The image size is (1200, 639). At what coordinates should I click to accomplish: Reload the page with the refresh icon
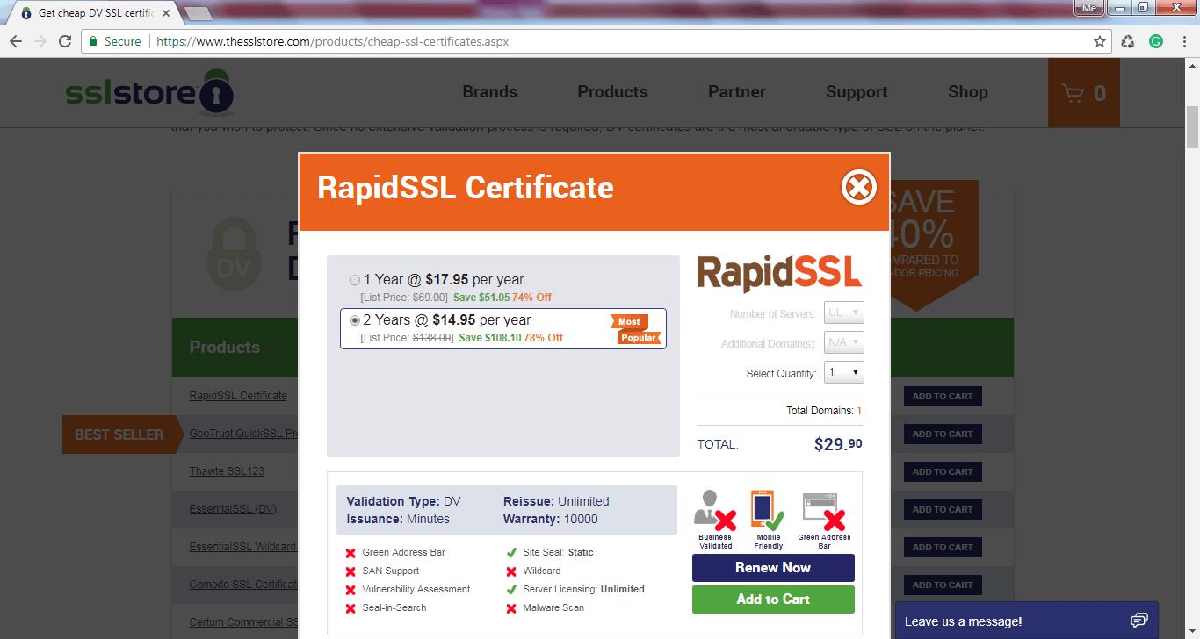pyautogui.click(x=65, y=40)
